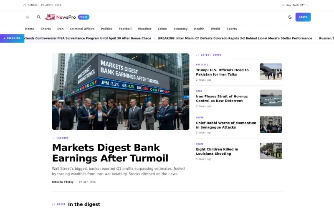Click the BREAKING label
Screen dimensions: 334x208
[x=12, y=38]
